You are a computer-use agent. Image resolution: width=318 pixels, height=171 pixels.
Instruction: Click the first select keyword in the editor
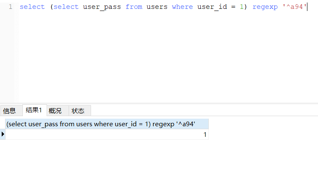[32, 7]
